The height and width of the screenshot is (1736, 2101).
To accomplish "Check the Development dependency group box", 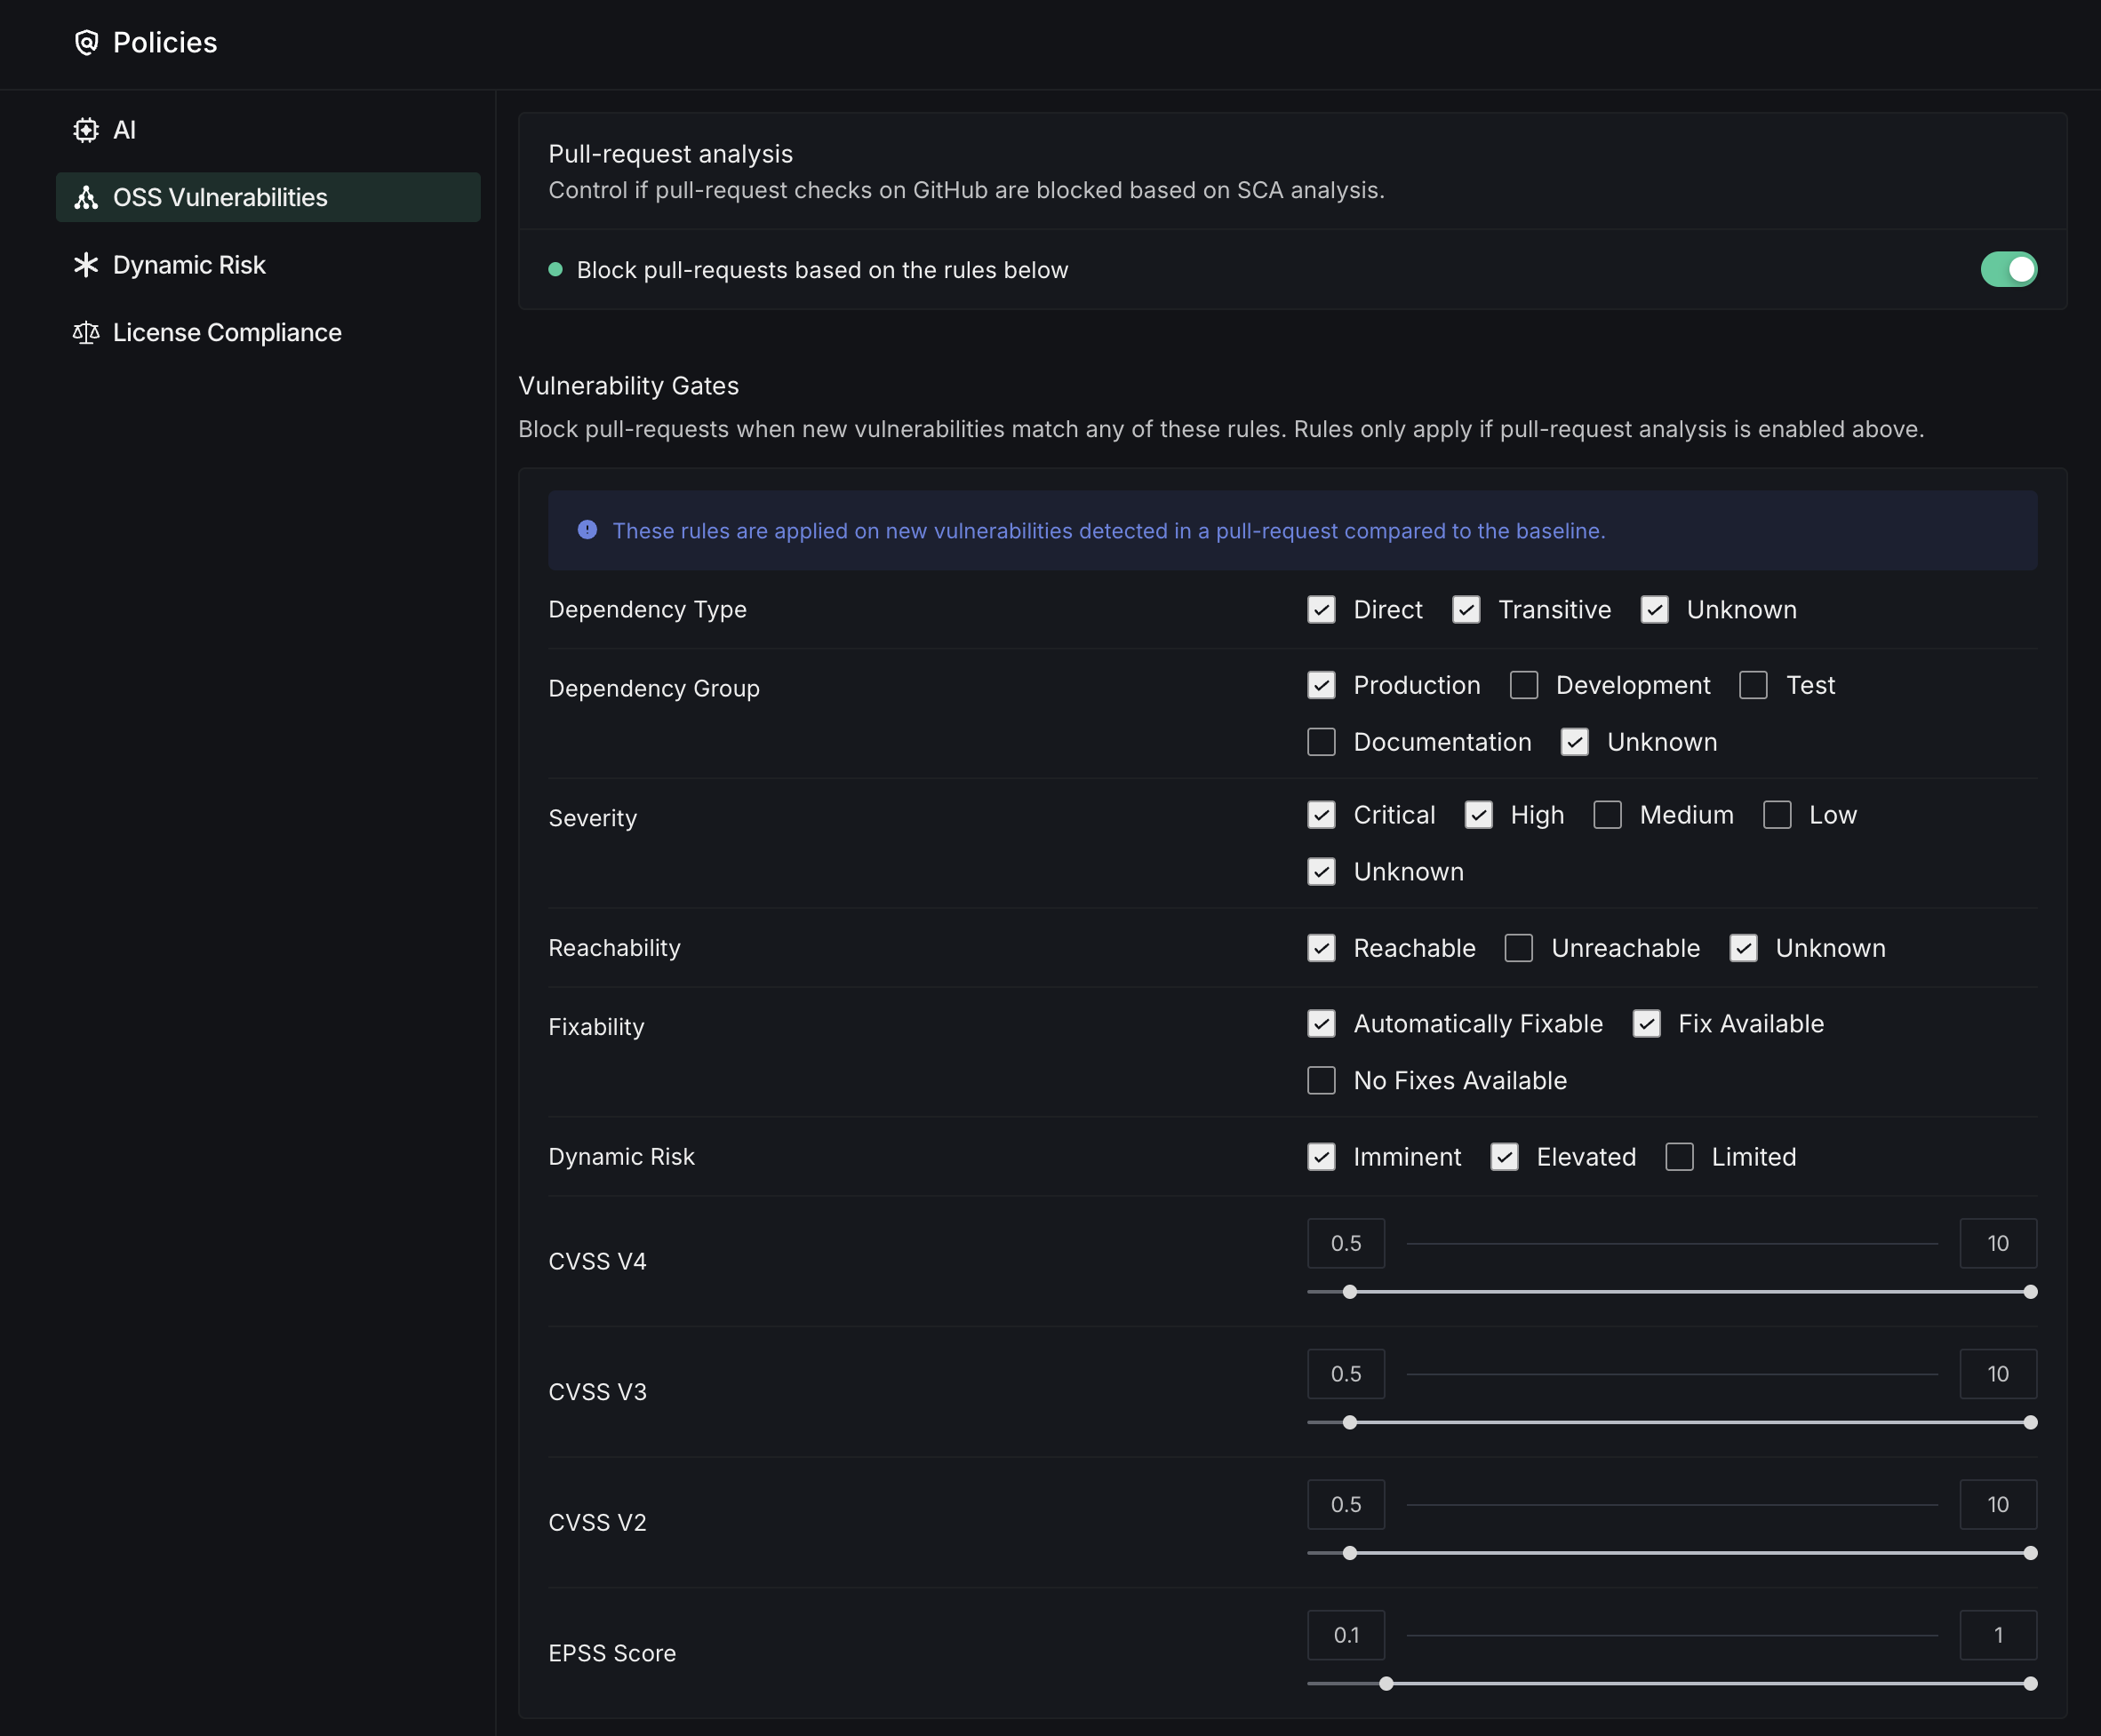I will pyautogui.click(x=1523, y=685).
